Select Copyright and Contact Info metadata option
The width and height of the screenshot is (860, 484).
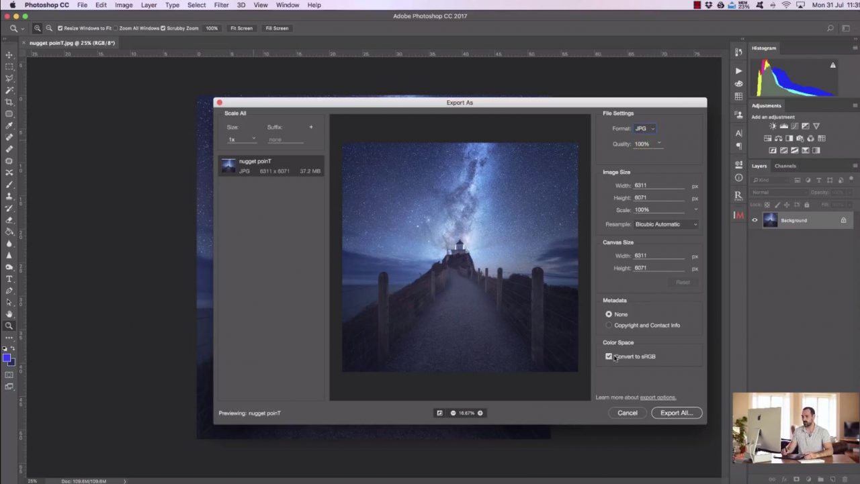(x=609, y=325)
